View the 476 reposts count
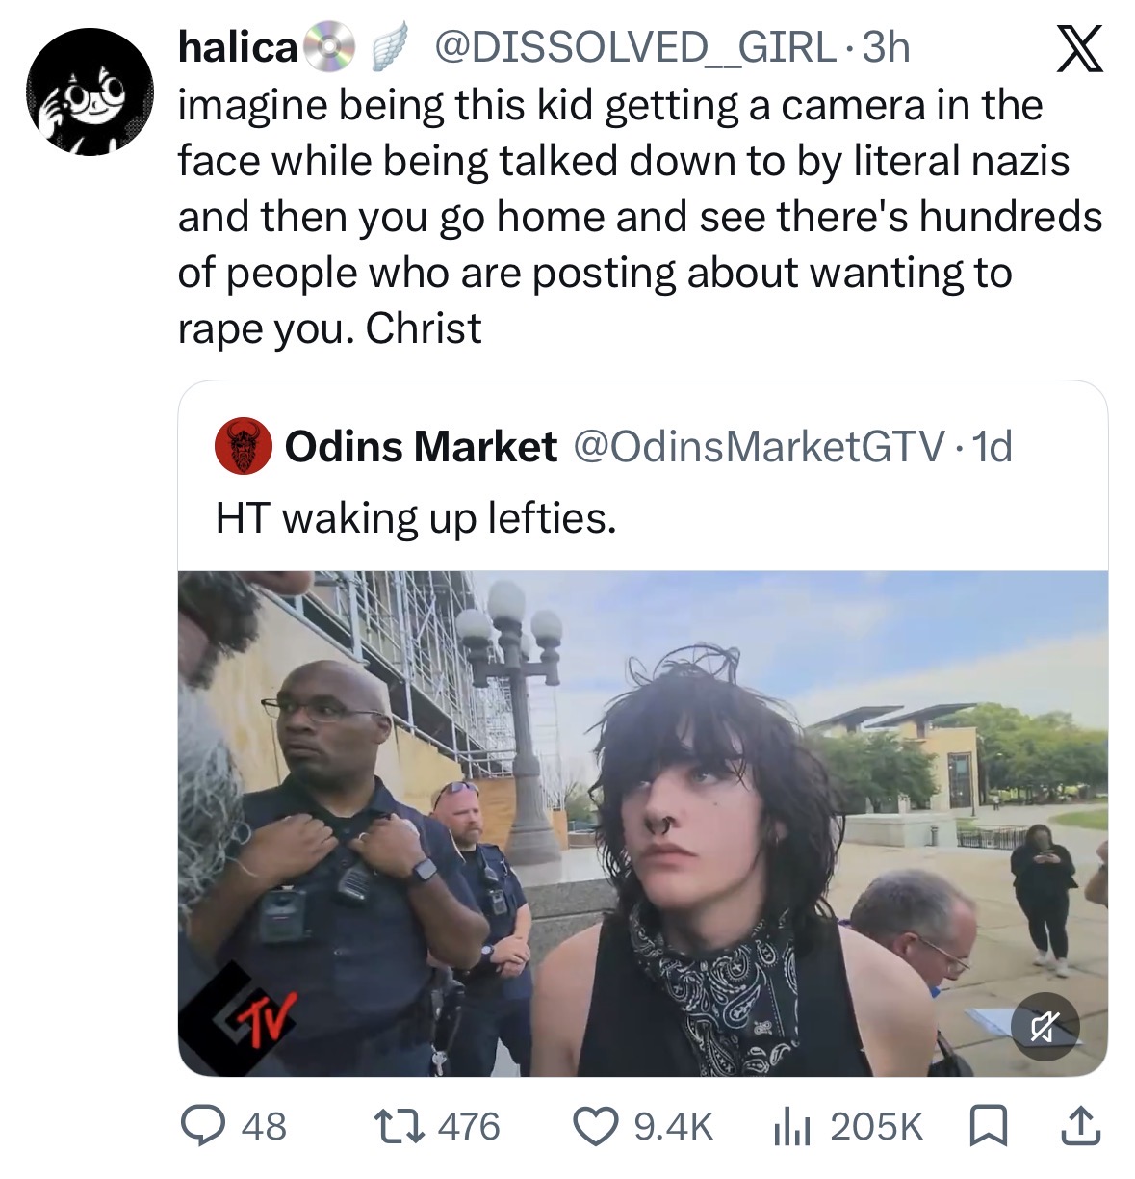This screenshot has width=1135, height=1179. point(470,1126)
